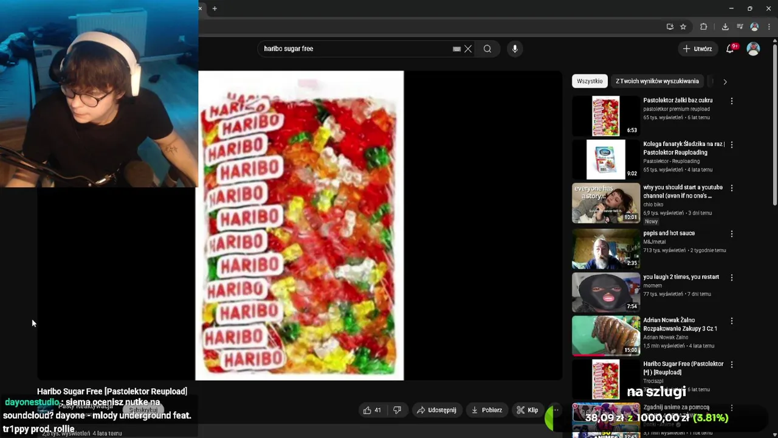Open menu for Adrian Nowak Żalno video
This screenshot has width=778, height=438.
[732, 321]
